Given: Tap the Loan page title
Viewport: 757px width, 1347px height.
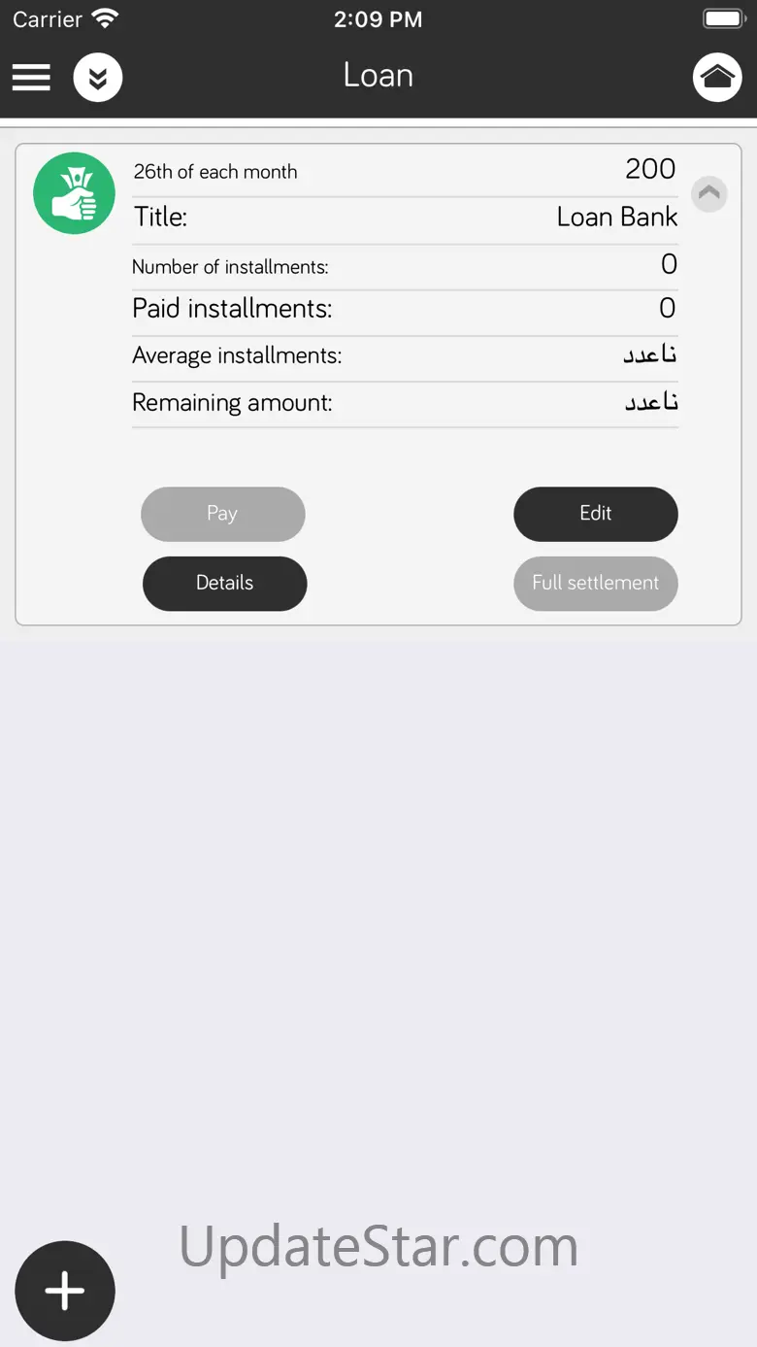Looking at the screenshot, I should pyautogui.click(x=378, y=76).
